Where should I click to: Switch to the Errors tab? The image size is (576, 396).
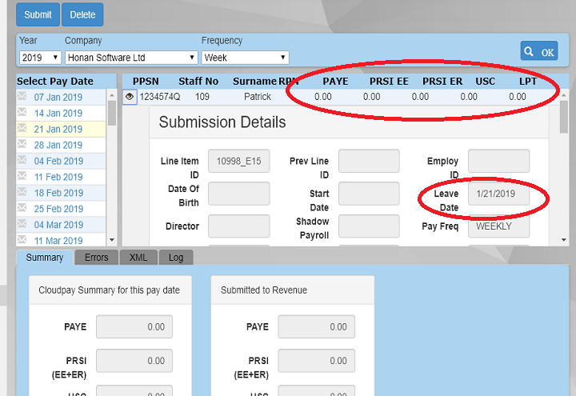click(96, 258)
